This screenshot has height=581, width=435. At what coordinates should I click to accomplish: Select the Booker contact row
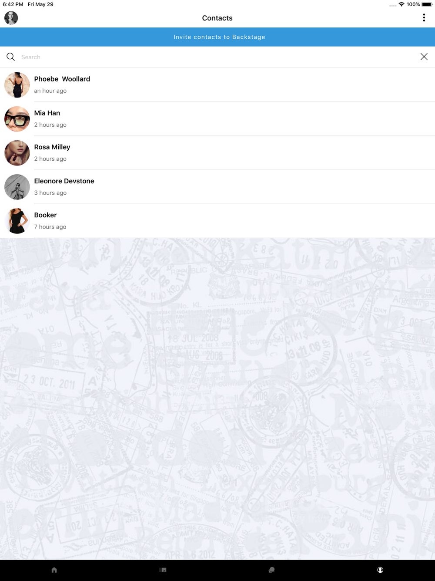pos(217,221)
